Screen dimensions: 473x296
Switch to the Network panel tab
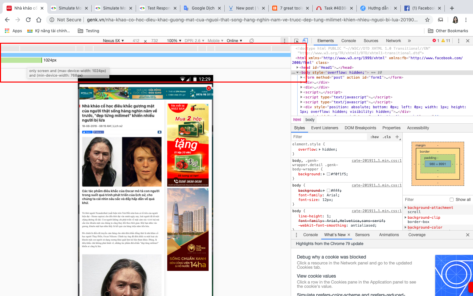pyautogui.click(x=394, y=41)
